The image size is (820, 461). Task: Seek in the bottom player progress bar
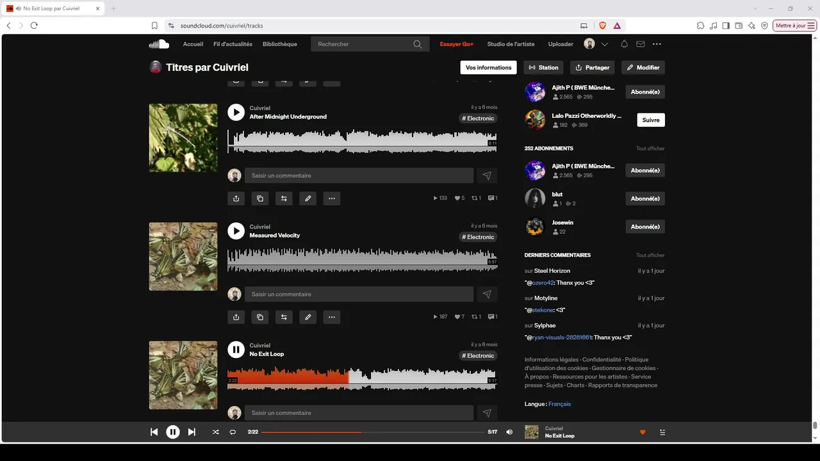click(373, 432)
